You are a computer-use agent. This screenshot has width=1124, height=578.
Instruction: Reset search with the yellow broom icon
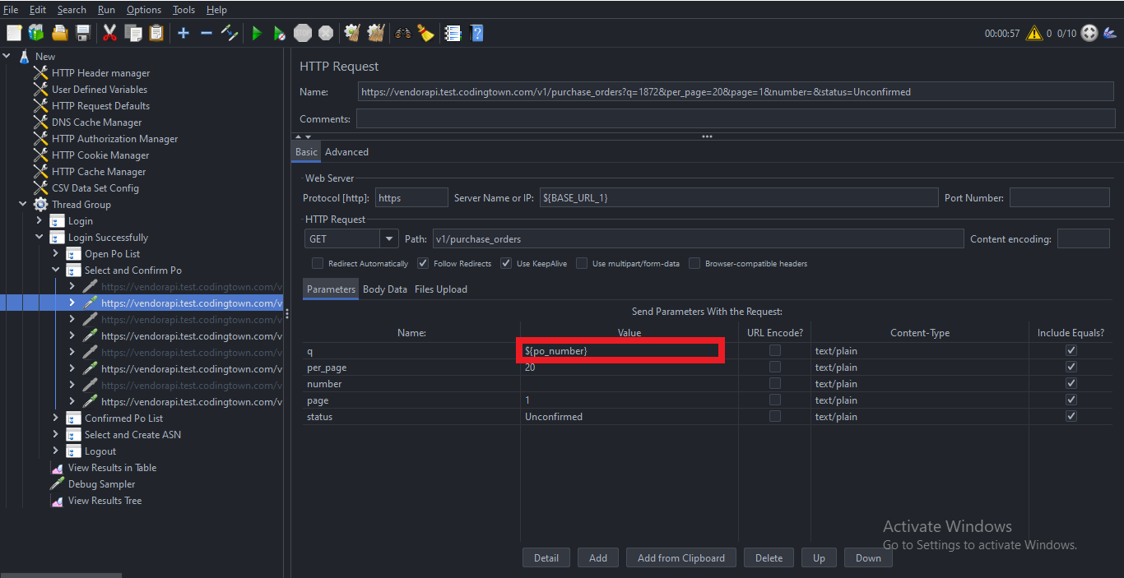click(x=425, y=33)
